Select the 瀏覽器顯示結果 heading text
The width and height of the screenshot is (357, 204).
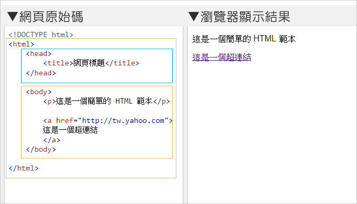245,17
